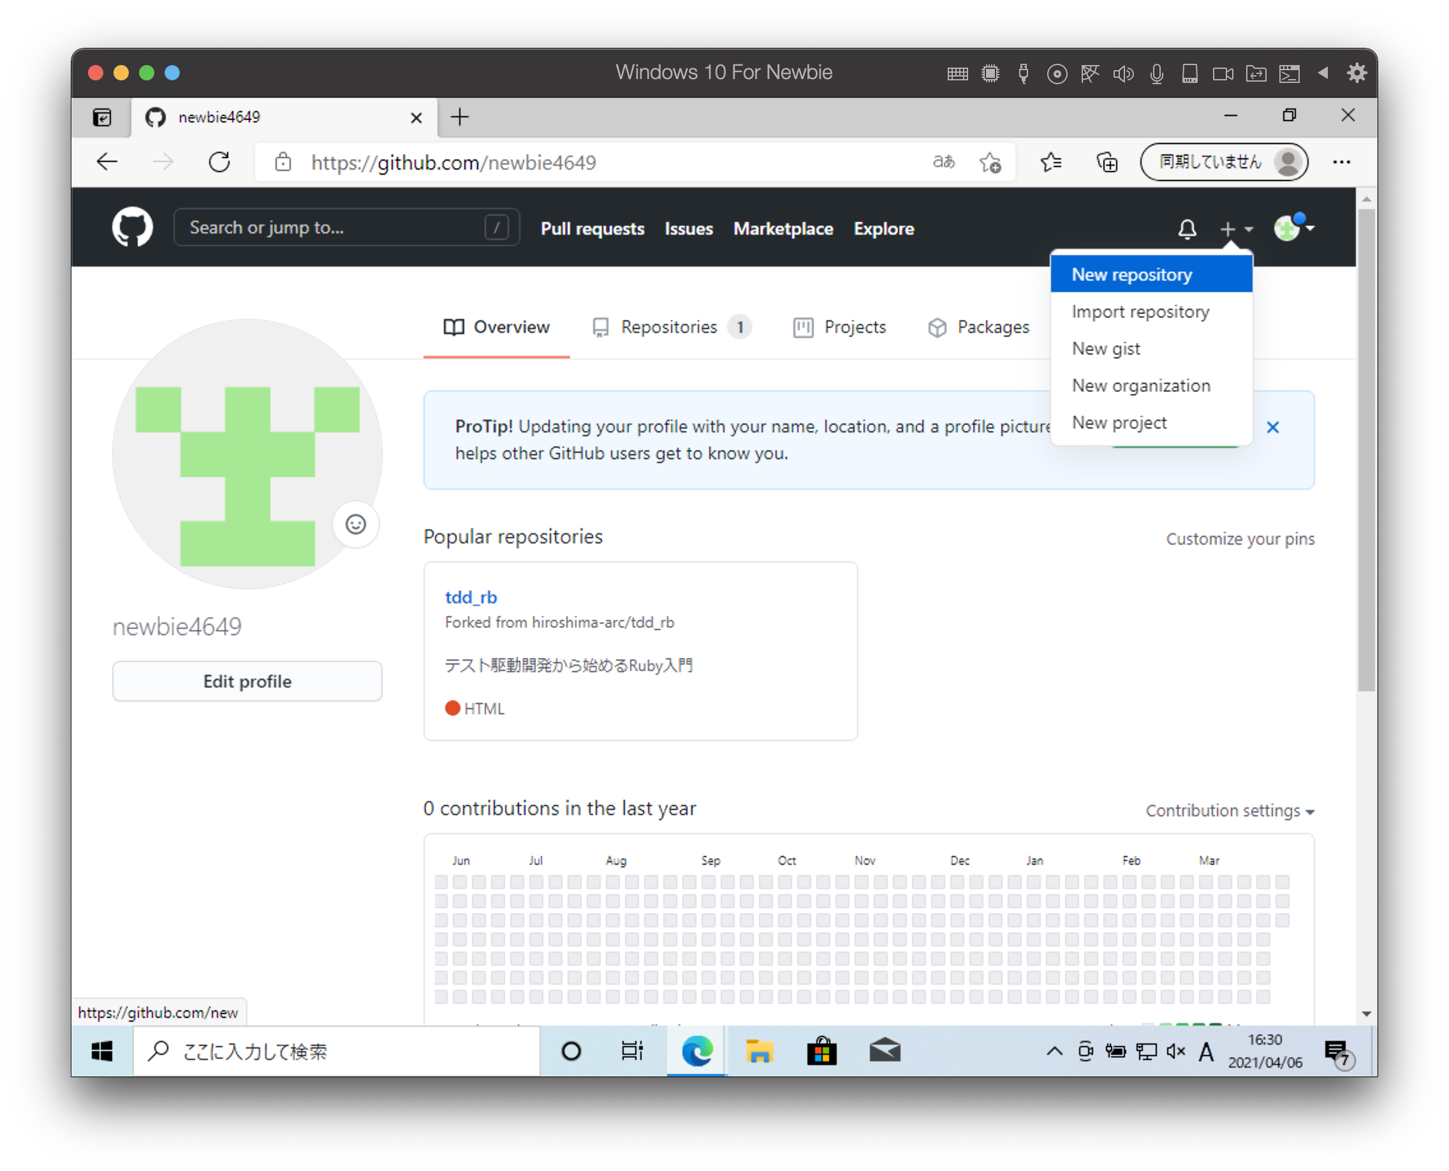Open the Favorites list from the toolbar
Screen dimensions: 1449x1171
pyautogui.click(x=1050, y=162)
